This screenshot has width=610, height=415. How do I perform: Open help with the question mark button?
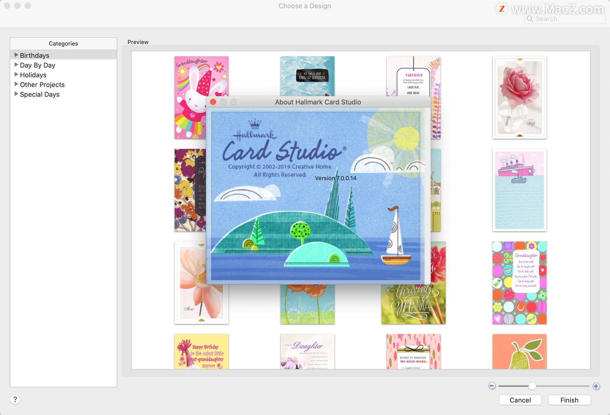pyautogui.click(x=15, y=399)
